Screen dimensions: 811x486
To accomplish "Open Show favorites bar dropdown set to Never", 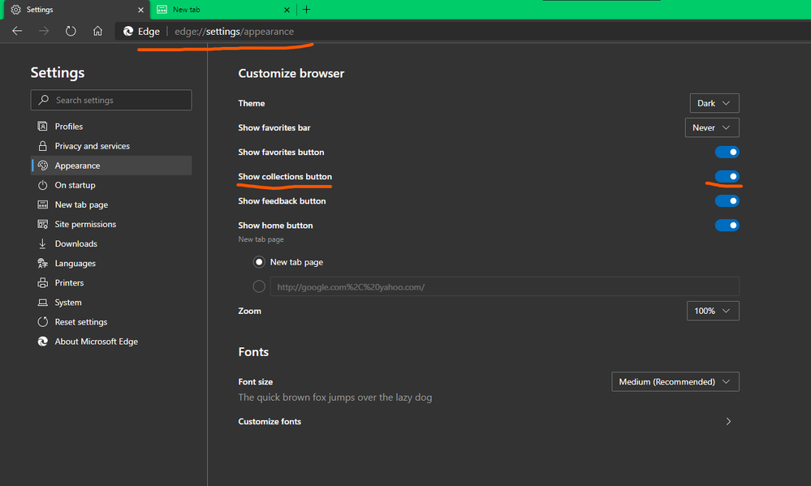I will pyautogui.click(x=712, y=127).
